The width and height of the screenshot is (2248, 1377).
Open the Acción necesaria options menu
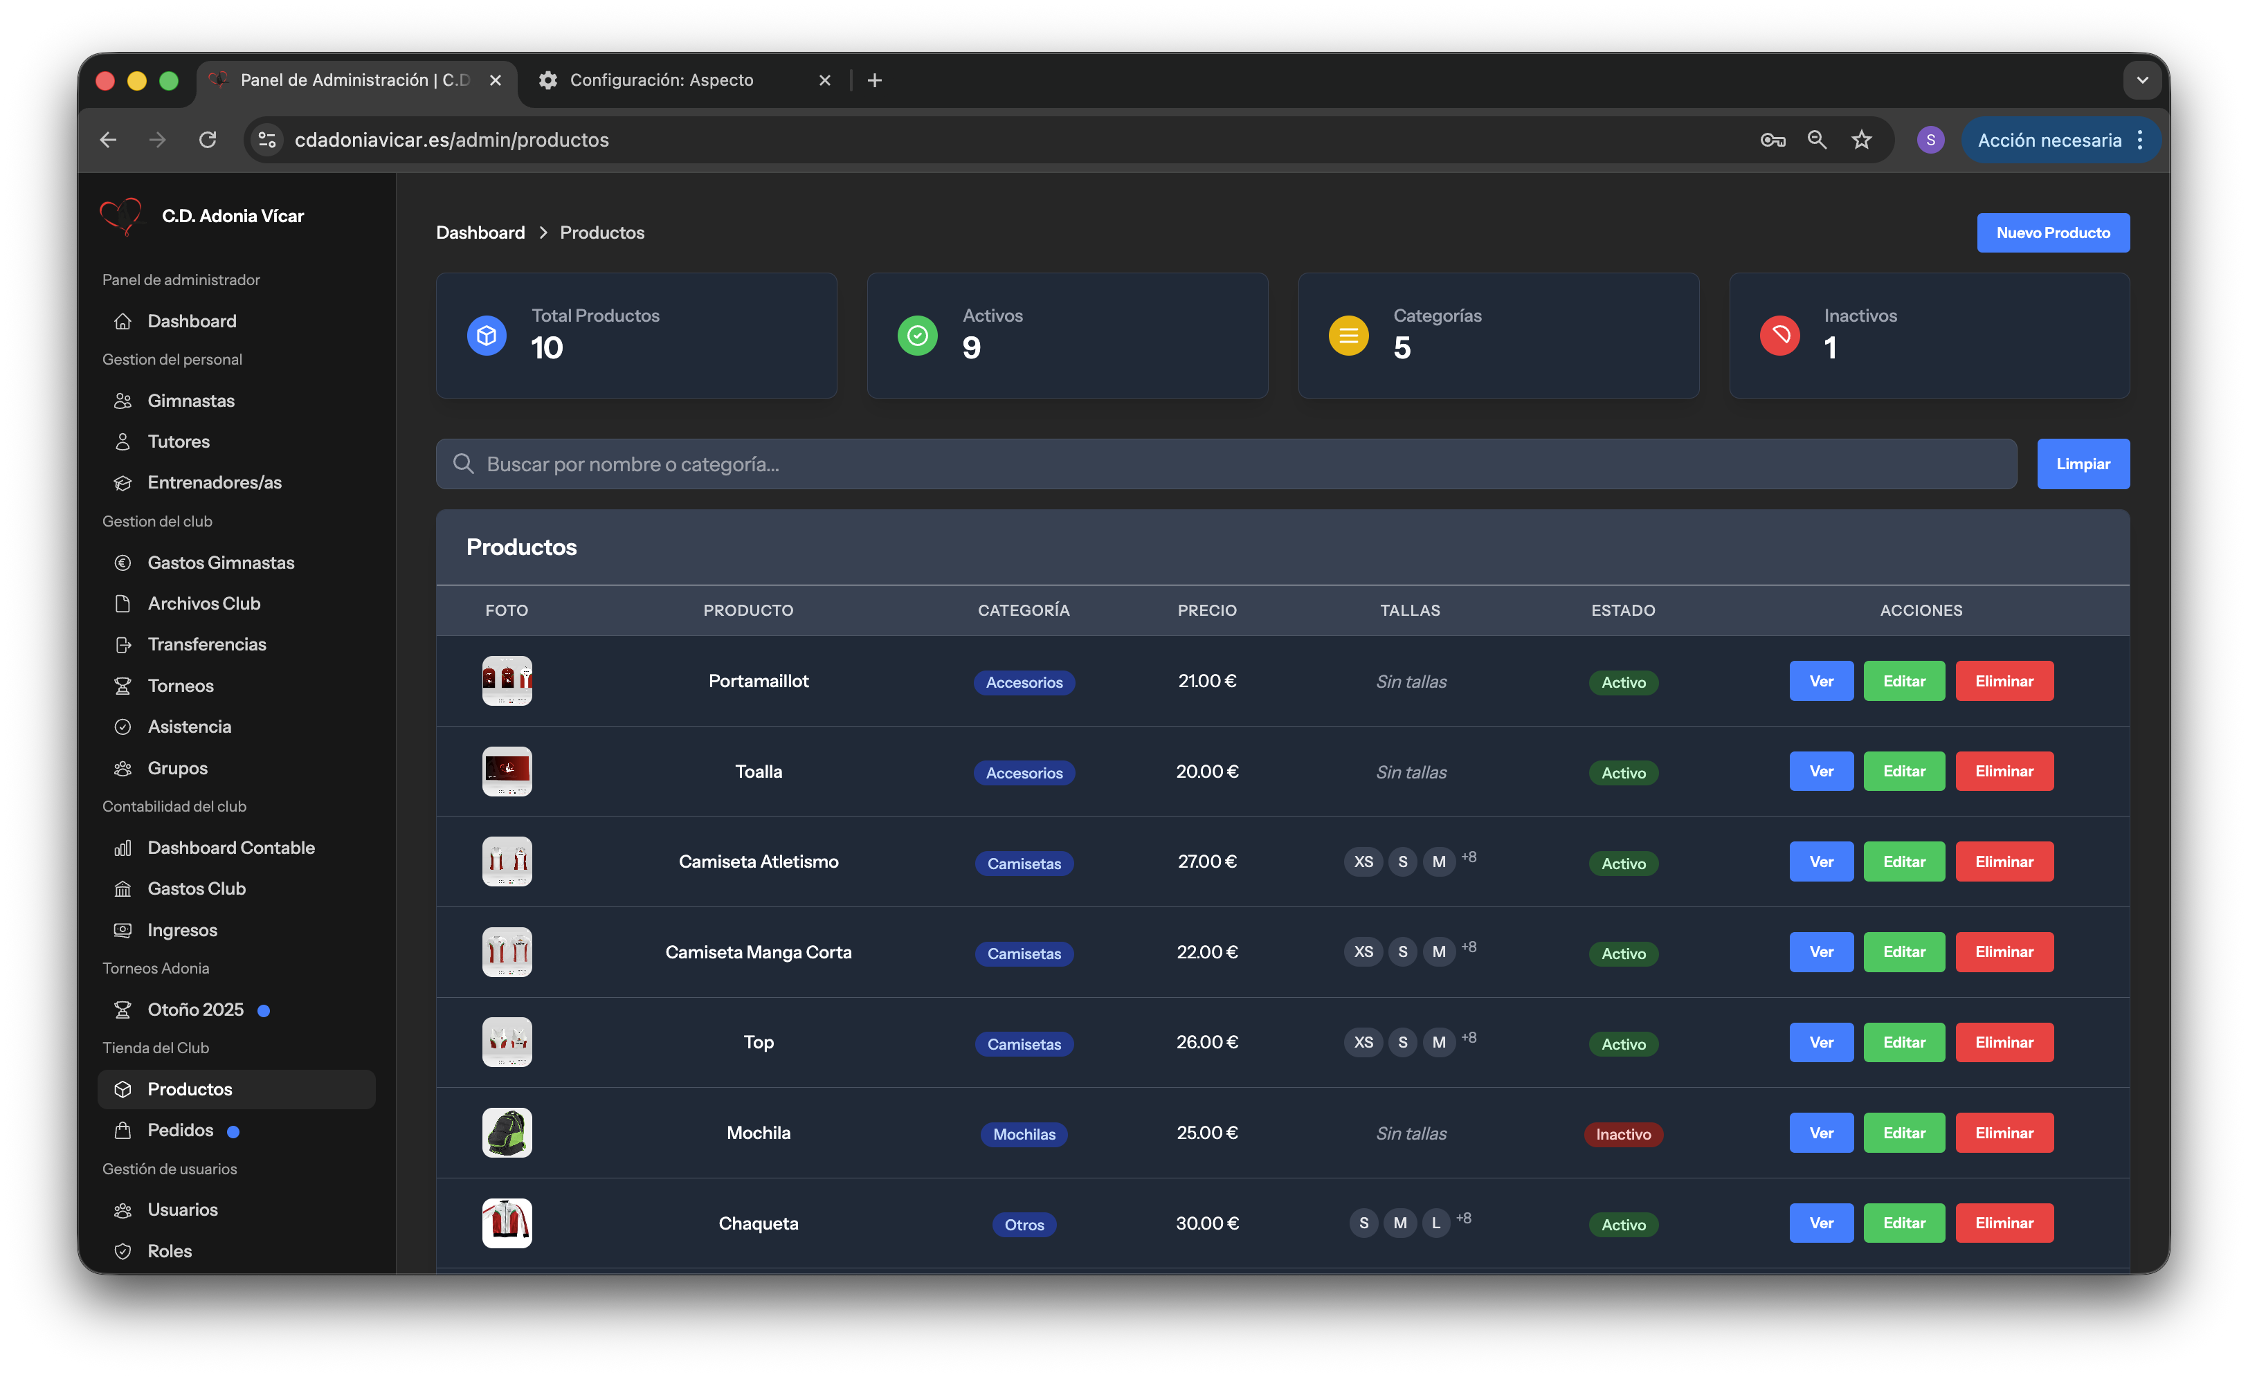point(2141,140)
